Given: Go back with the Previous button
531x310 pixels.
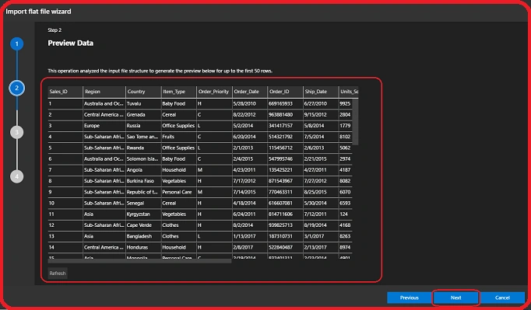Looking at the screenshot, I should pos(409,298).
